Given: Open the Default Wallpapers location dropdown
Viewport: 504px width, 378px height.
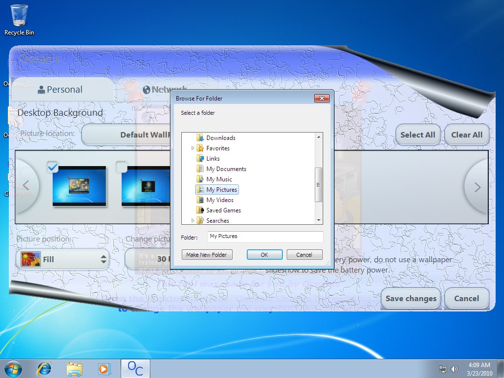Looking at the screenshot, I should (126, 135).
